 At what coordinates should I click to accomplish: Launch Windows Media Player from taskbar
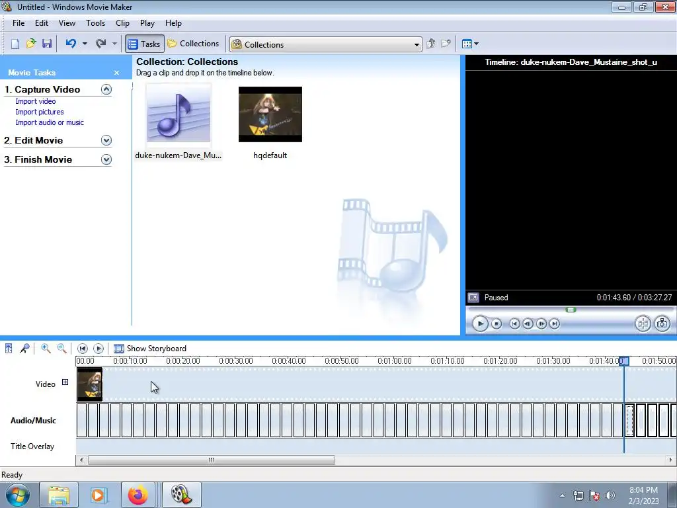(x=99, y=495)
